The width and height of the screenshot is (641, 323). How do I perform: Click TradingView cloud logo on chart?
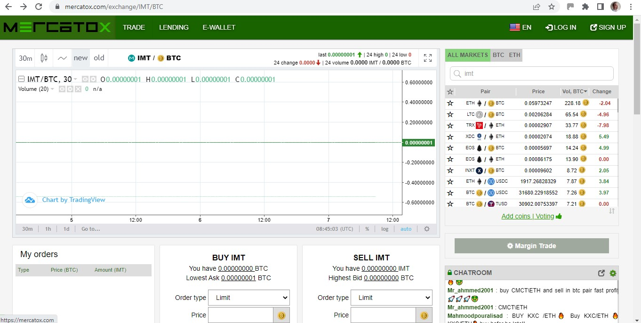click(30, 200)
